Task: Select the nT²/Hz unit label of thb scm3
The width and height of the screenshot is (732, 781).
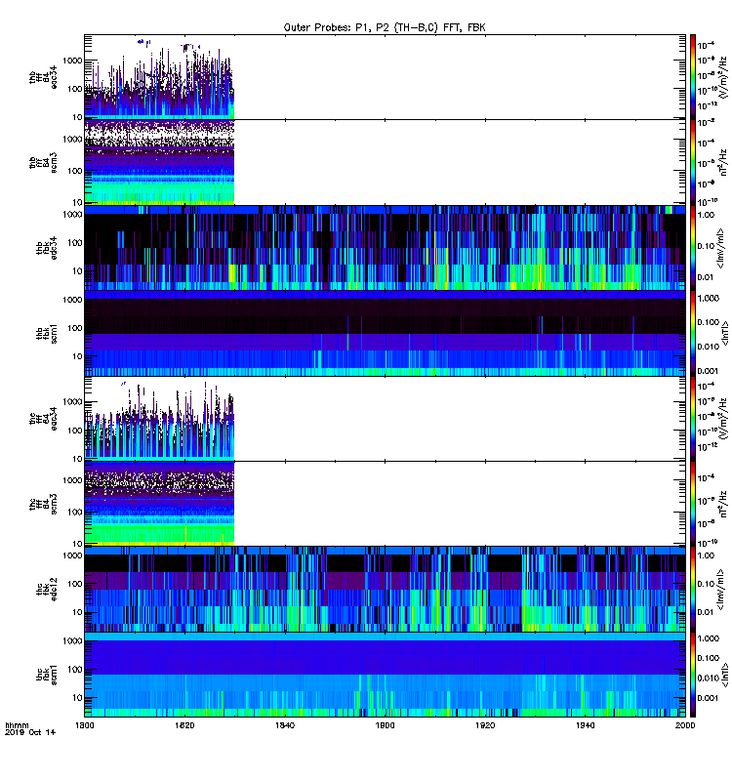Action: pos(723,162)
